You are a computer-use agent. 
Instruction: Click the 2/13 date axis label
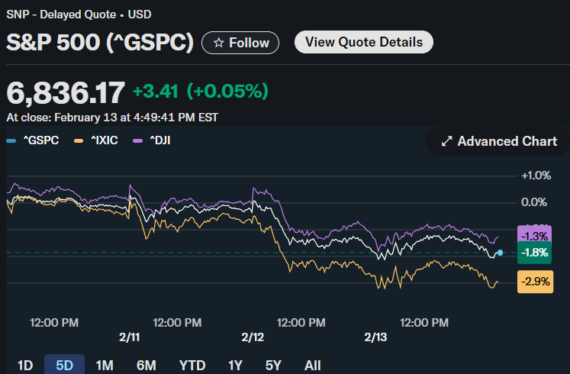tap(375, 337)
